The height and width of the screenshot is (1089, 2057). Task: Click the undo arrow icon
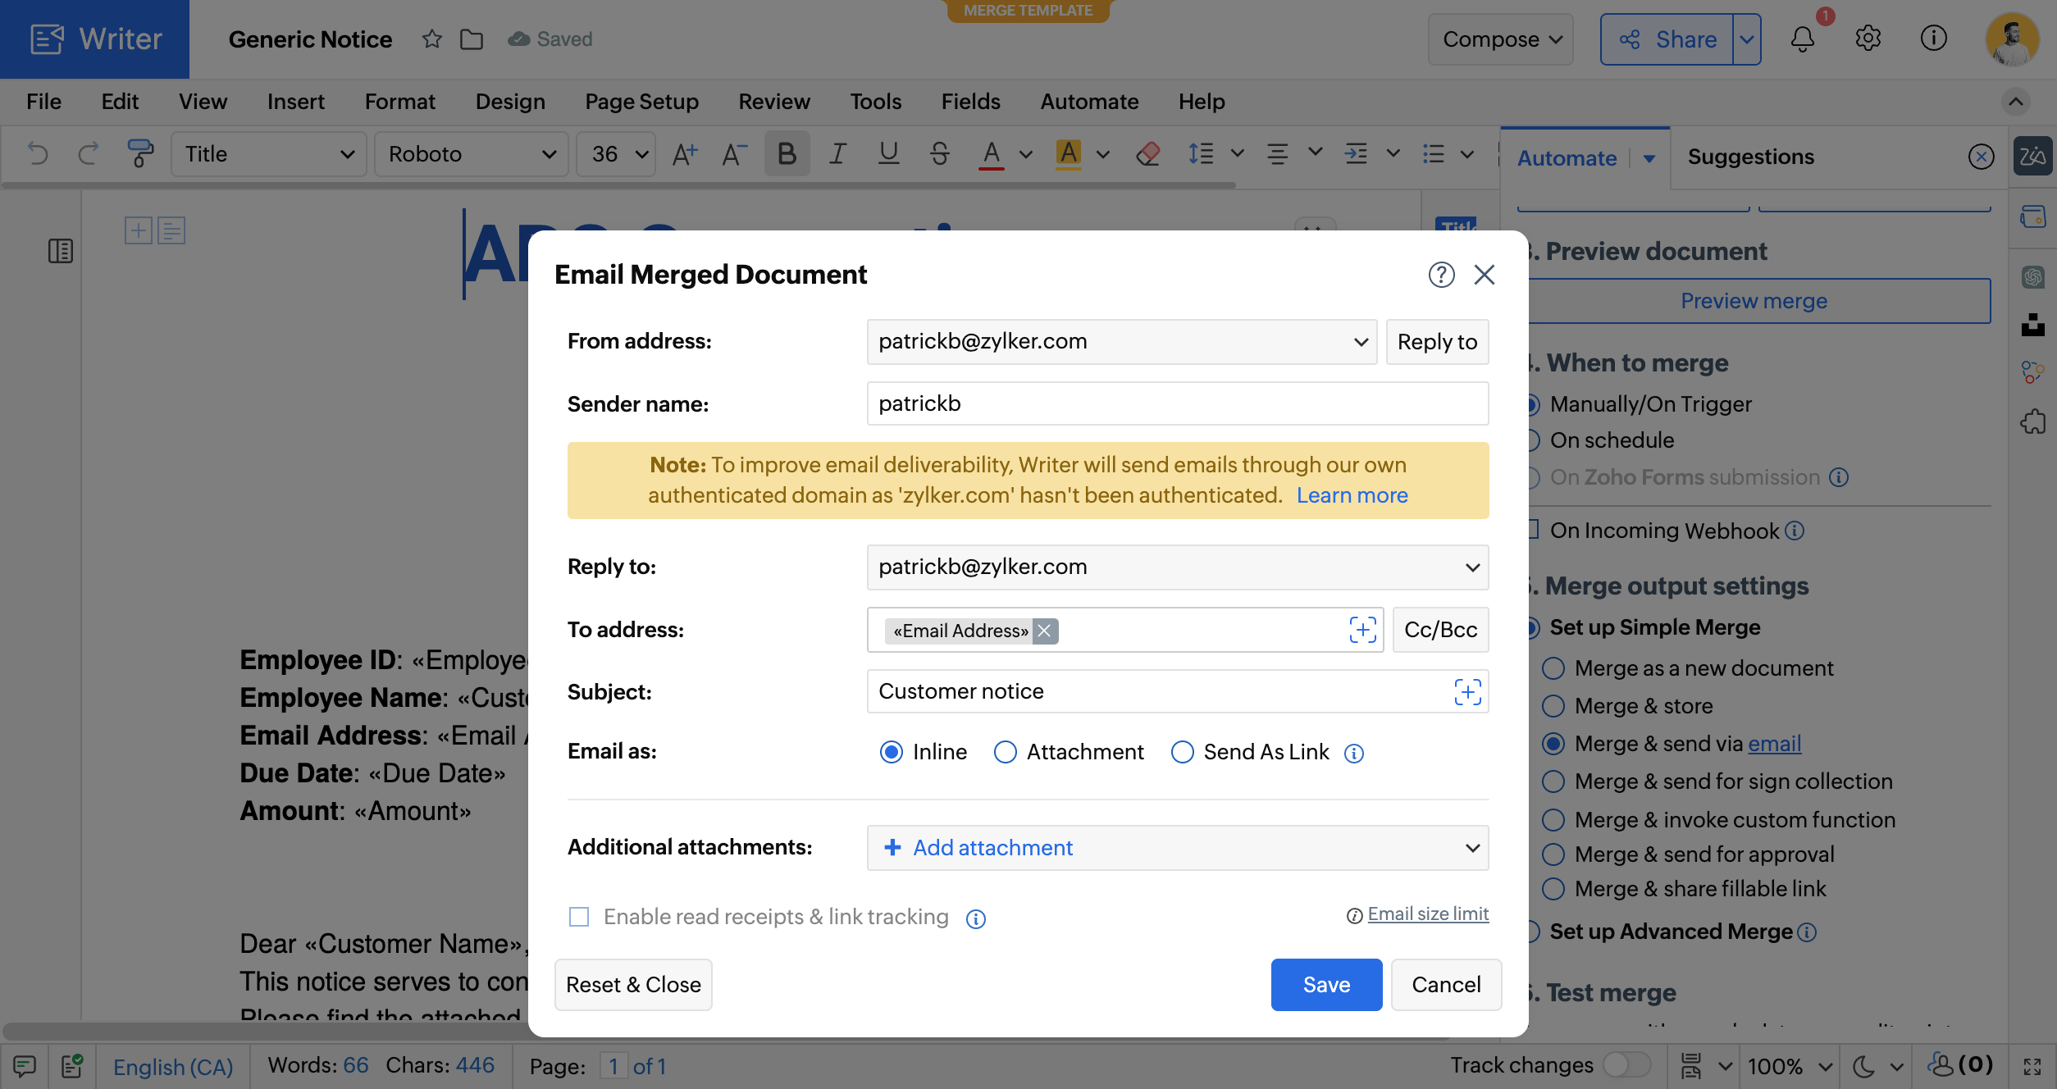38,154
